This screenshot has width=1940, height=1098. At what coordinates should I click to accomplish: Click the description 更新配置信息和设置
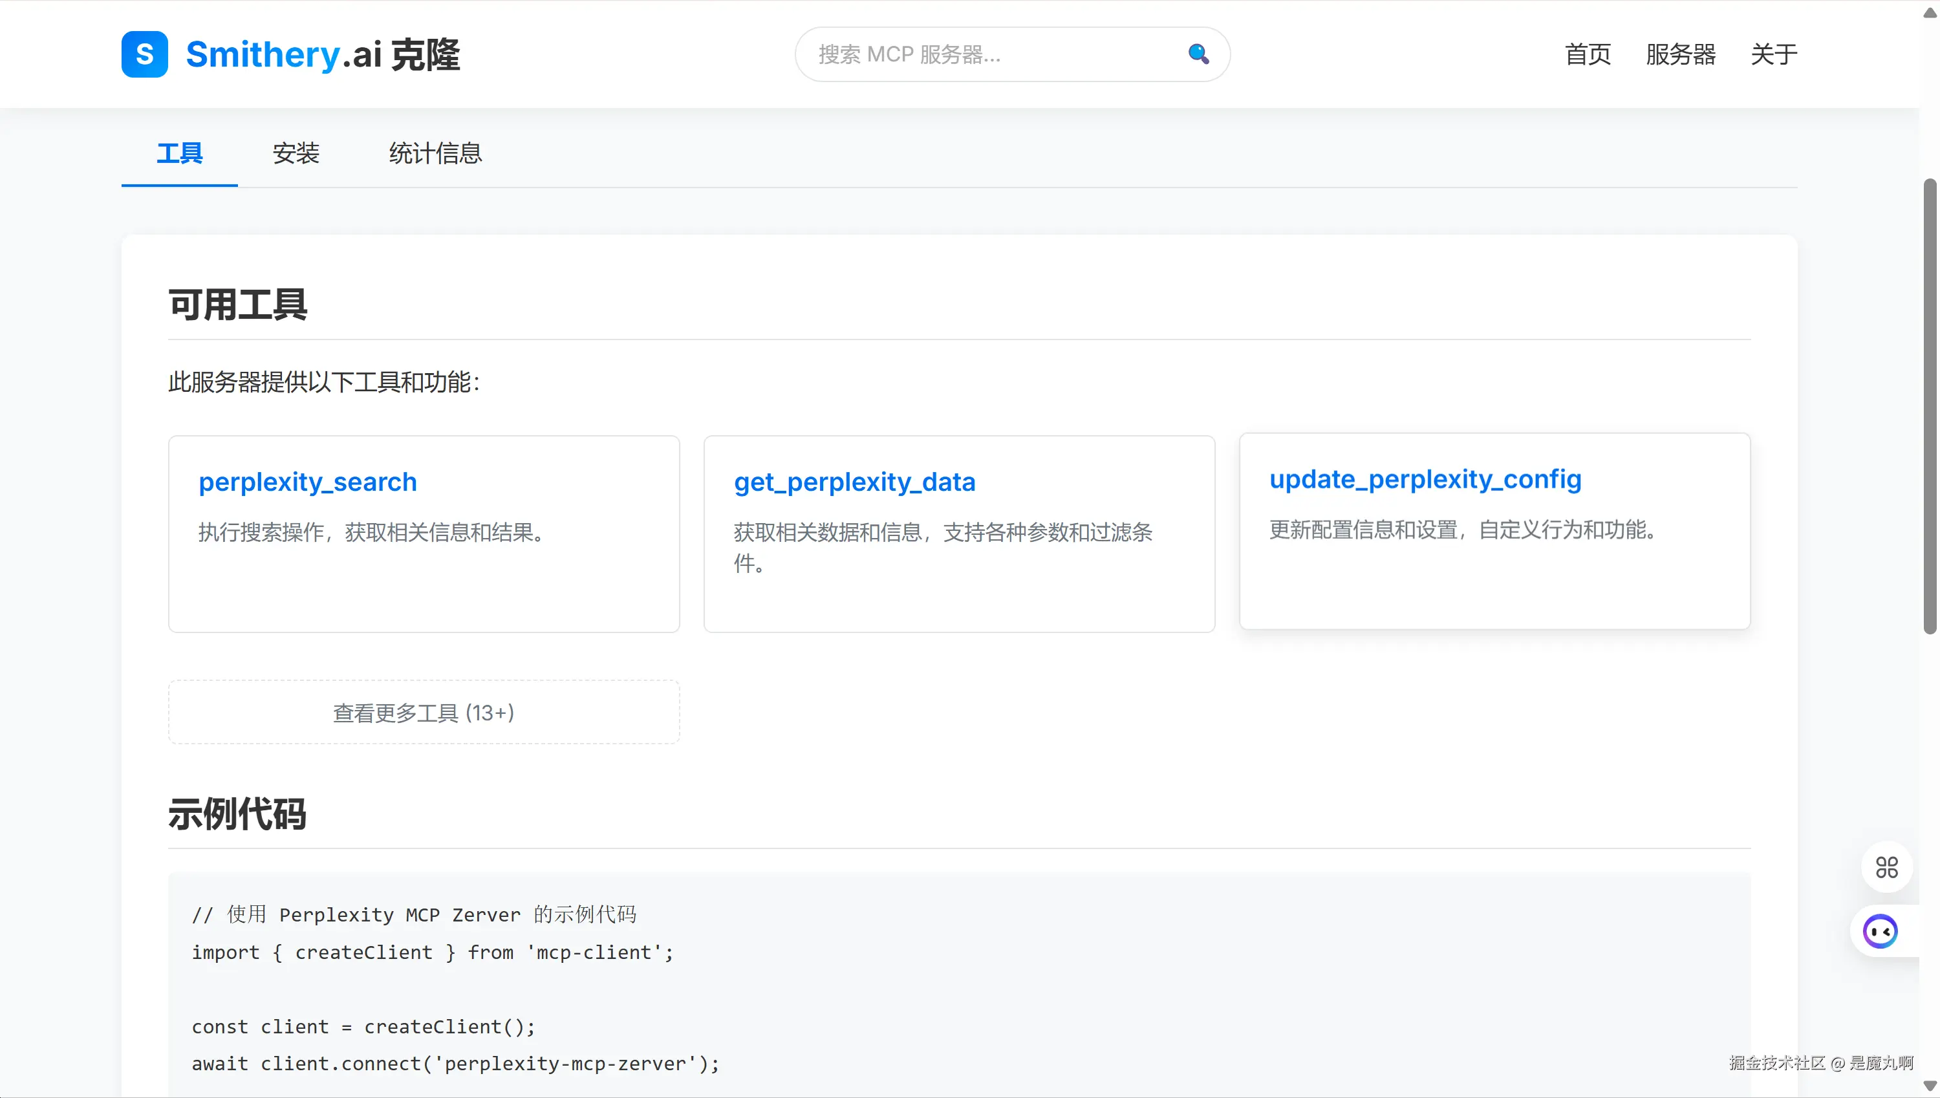(x=1463, y=530)
